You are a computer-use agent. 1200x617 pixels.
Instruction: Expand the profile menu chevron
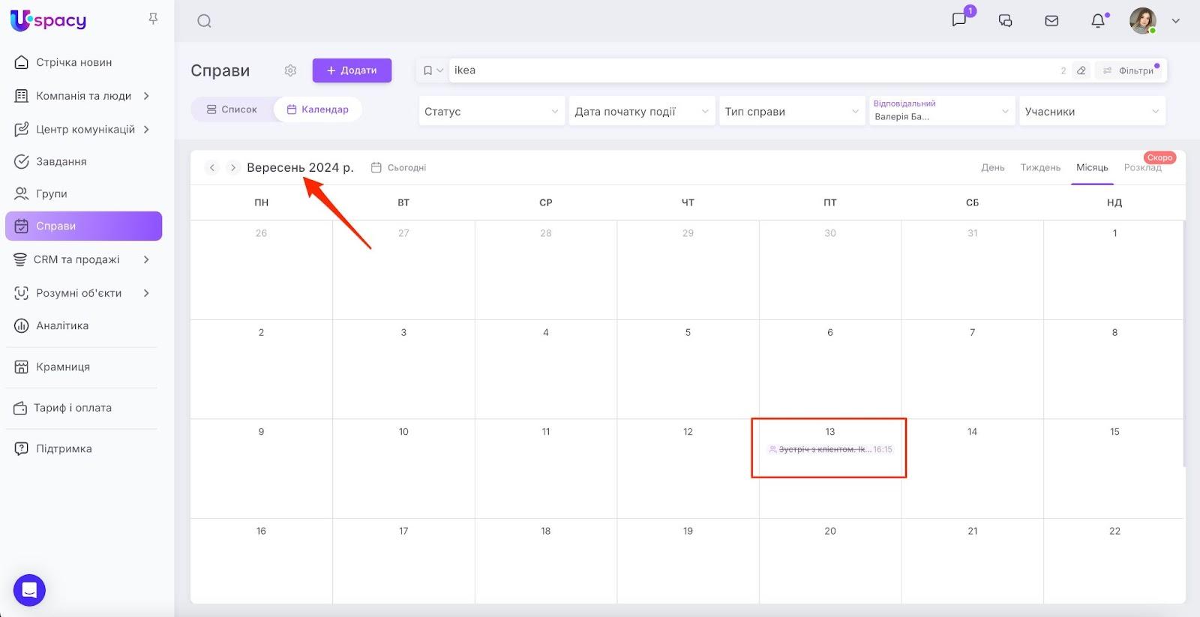point(1176,21)
